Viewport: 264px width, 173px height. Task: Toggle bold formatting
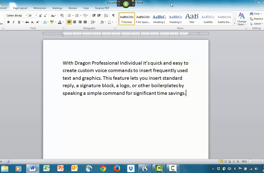point(8,22)
